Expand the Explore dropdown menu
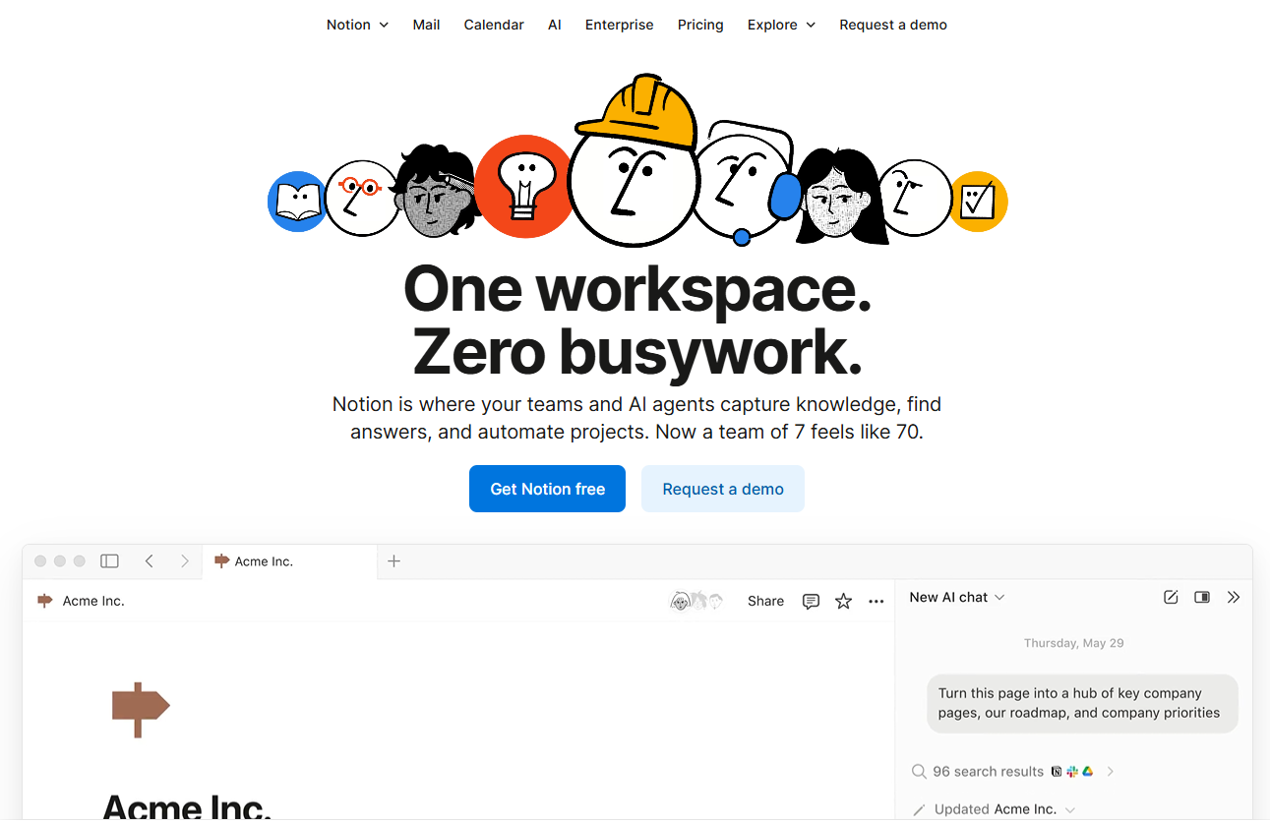This screenshot has width=1270, height=822. click(781, 25)
